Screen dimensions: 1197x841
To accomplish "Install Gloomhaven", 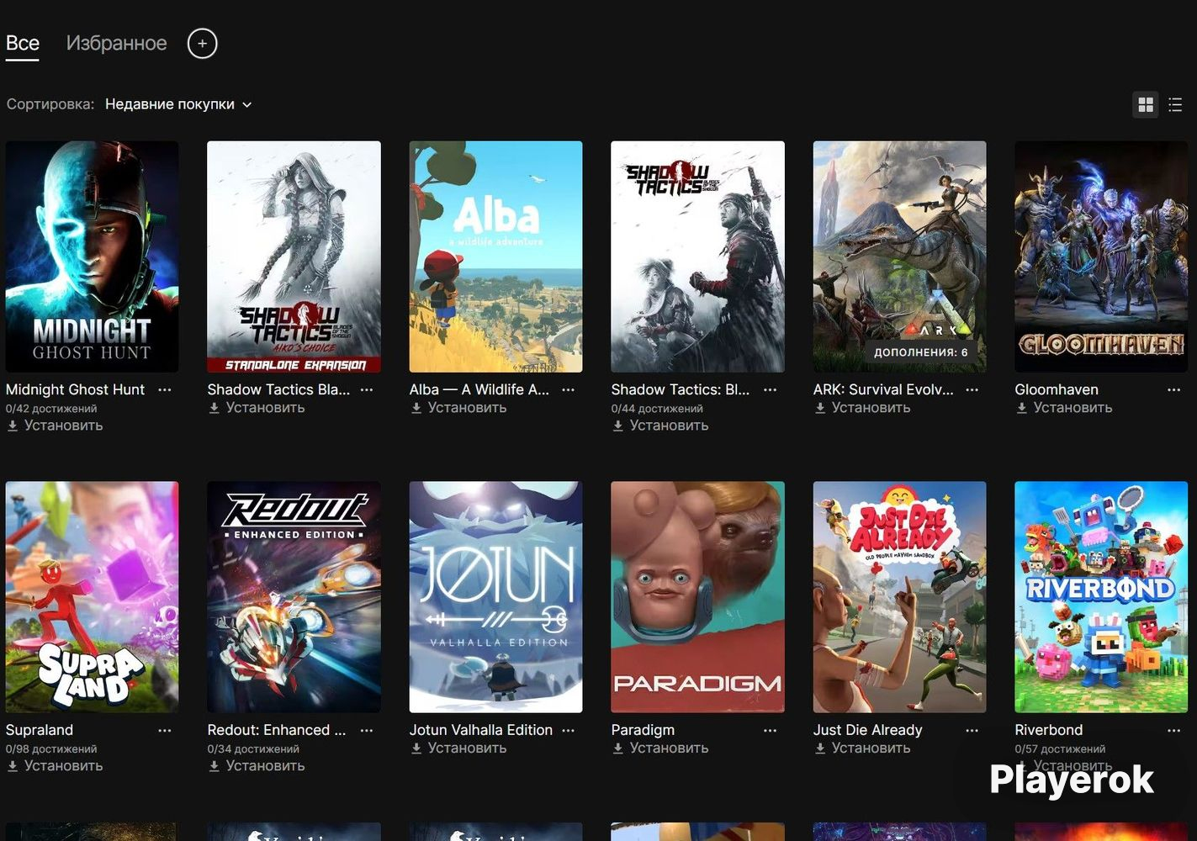I will (1064, 408).
